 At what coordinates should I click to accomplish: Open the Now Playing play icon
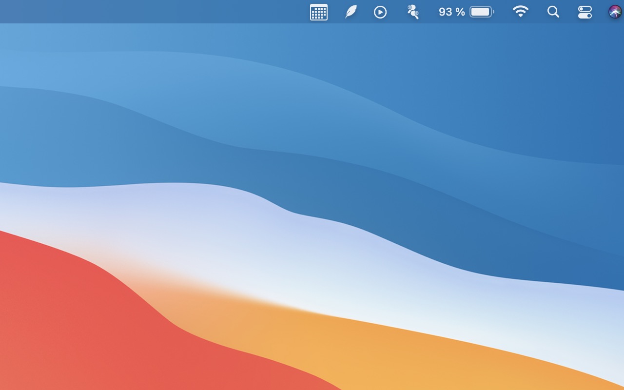tap(380, 12)
